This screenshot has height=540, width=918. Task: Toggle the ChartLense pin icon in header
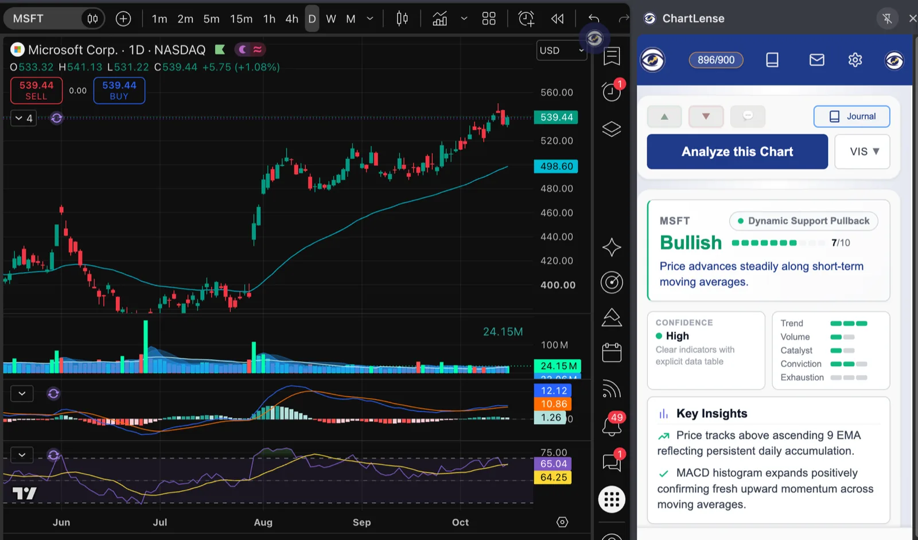pyautogui.click(x=887, y=19)
